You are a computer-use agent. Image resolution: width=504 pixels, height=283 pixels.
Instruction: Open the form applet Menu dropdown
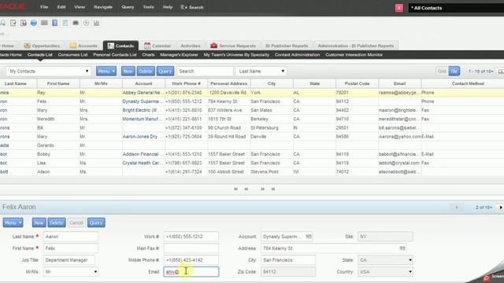(13, 222)
